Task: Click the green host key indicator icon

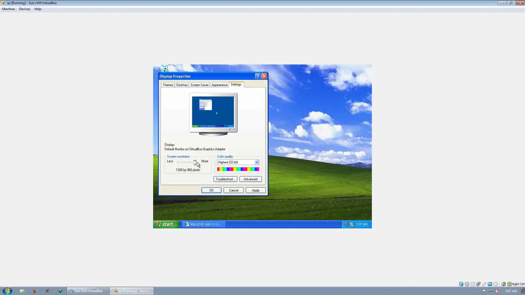Action: click(509, 284)
